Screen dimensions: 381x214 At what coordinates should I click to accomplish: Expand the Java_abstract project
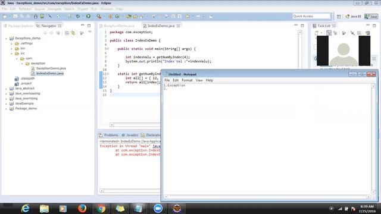pyautogui.click(x=7, y=89)
